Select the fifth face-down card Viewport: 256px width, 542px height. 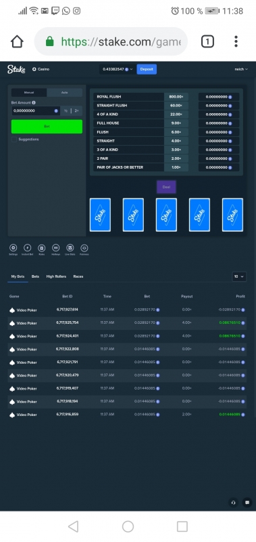point(232,215)
